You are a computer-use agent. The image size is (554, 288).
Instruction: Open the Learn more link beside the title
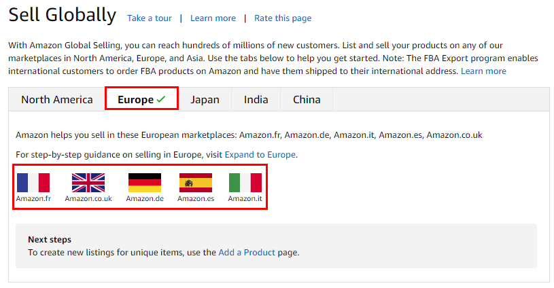pyautogui.click(x=213, y=18)
